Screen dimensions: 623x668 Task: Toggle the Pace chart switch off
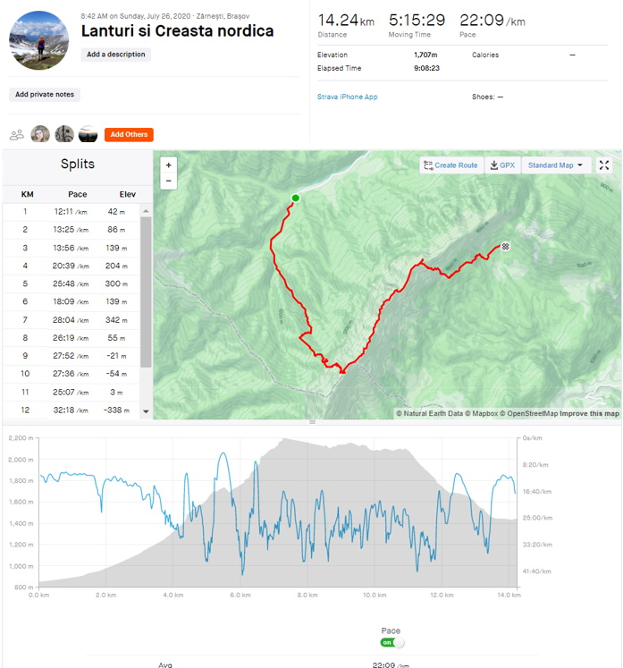point(391,642)
